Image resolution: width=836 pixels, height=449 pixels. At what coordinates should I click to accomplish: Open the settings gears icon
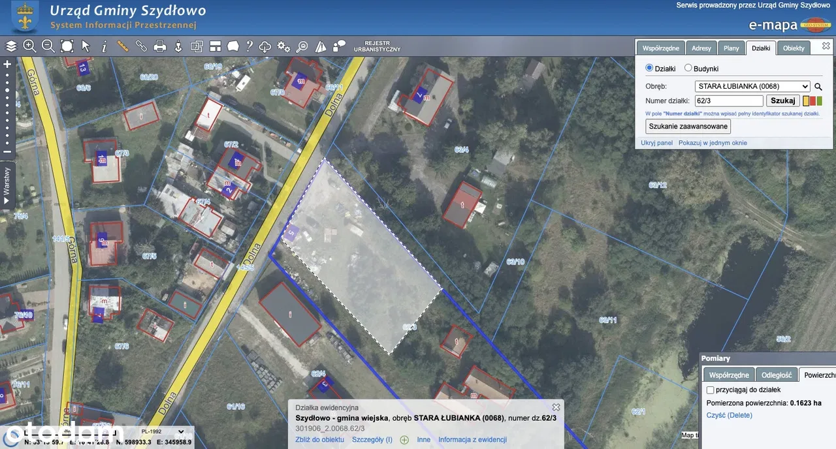click(283, 46)
